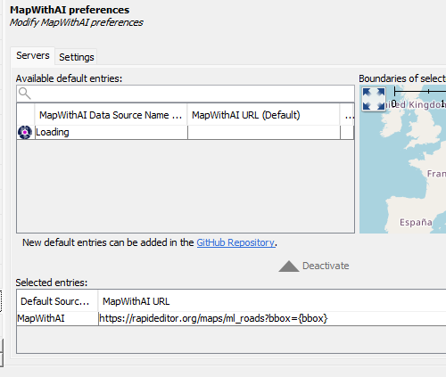Click the truncated third column header
This screenshot has width=446, height=377.
[x=347, y=115]
